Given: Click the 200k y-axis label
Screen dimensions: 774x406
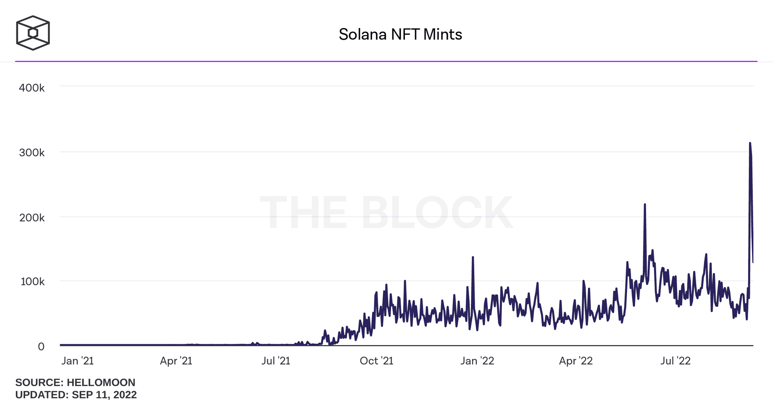Looking at the screenshot, I should click(32, 218).
